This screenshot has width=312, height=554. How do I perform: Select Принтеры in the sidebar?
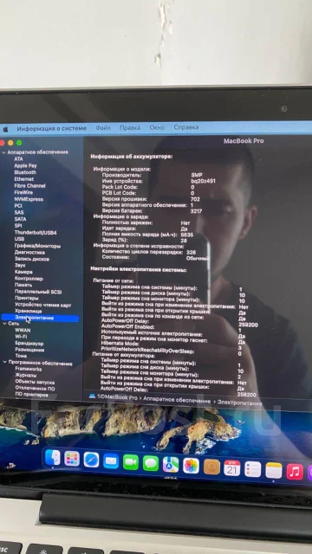click(27, 298)
